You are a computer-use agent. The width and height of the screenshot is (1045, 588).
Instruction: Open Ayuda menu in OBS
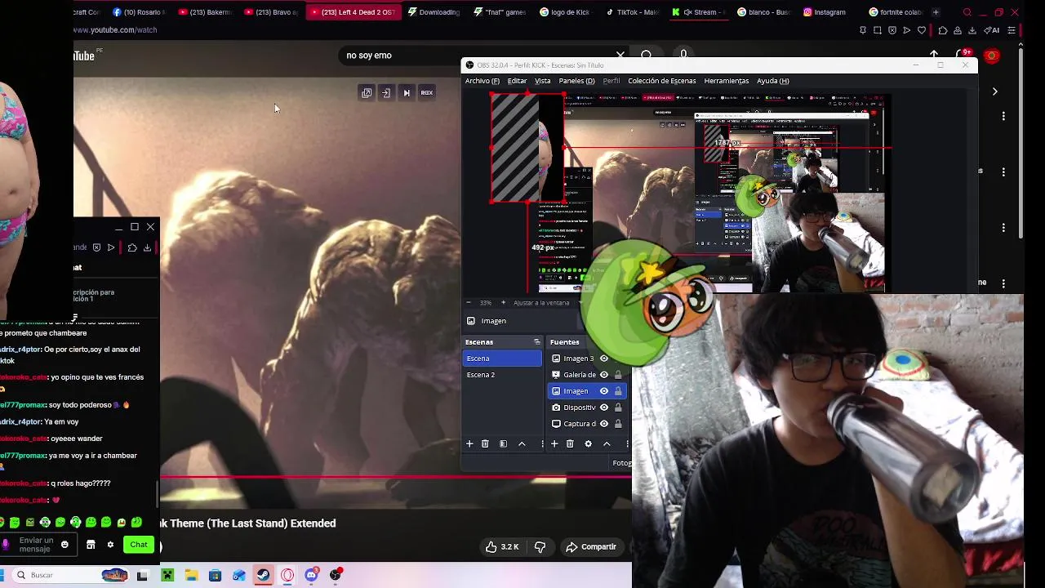772,81
